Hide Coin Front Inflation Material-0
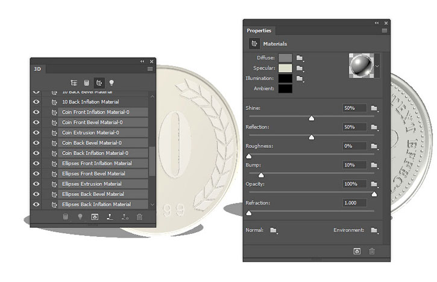 [36, 112]
